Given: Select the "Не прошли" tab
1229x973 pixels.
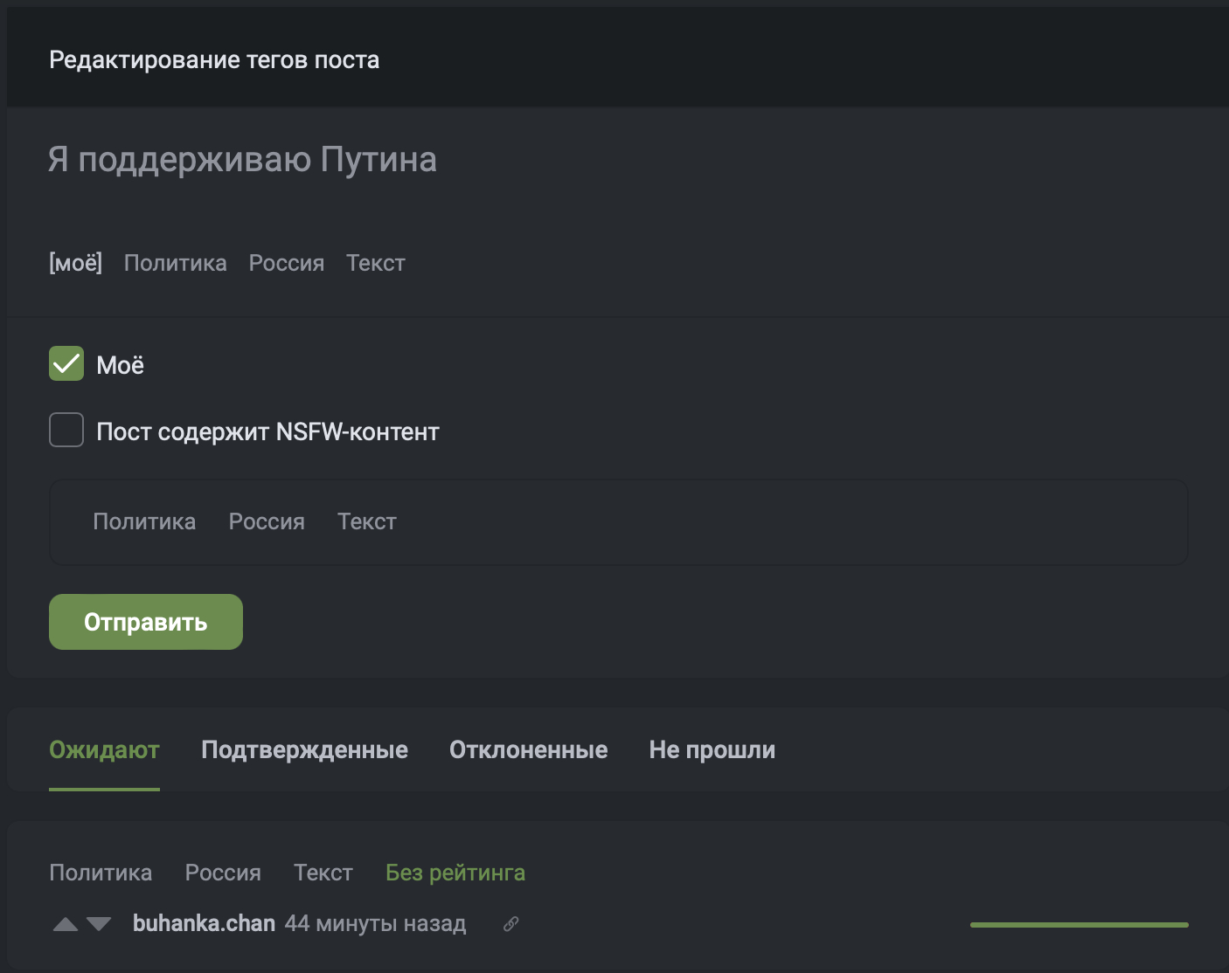Looking at the screenshot, I should 712,750.
